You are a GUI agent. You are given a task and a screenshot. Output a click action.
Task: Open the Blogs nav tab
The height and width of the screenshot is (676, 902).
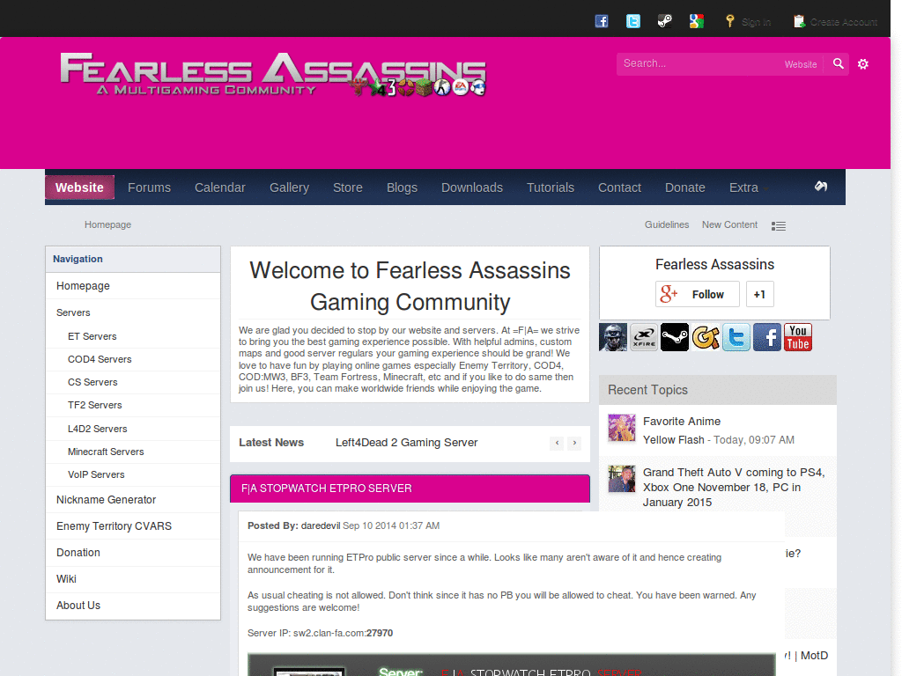tap(402, 187)
